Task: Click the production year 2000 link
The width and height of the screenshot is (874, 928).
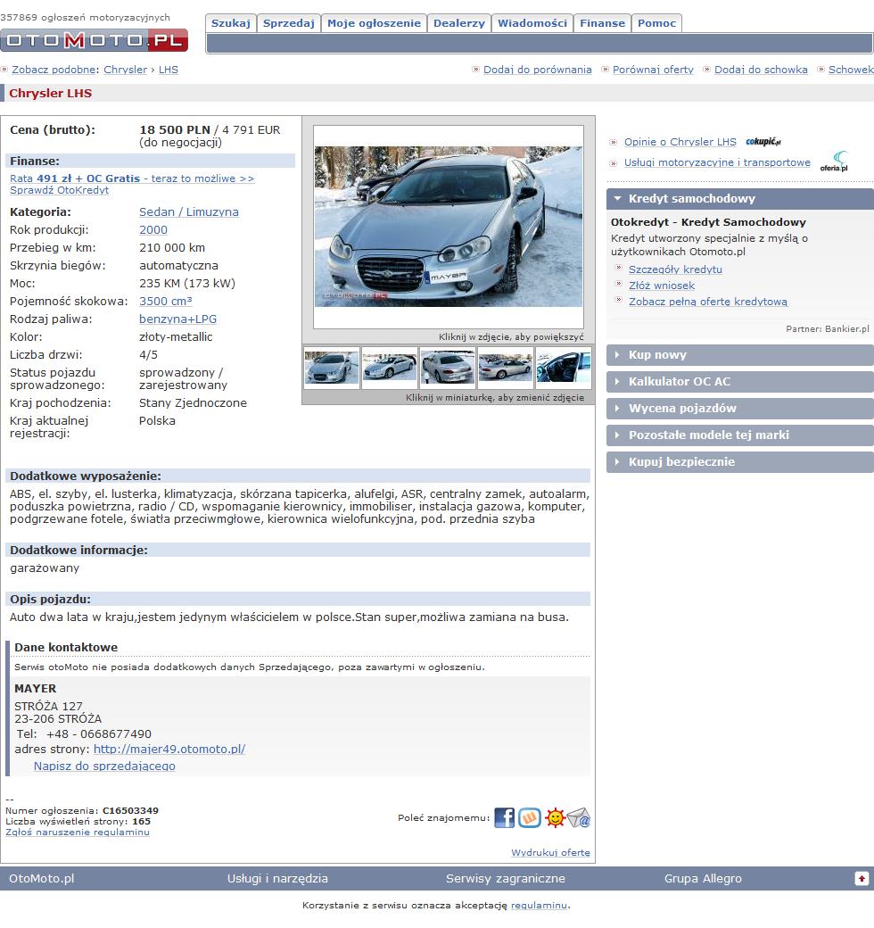Action: pos(153,229)
